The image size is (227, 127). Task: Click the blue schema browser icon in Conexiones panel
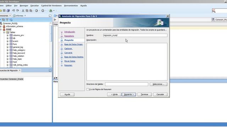click(x=11, y=20)
